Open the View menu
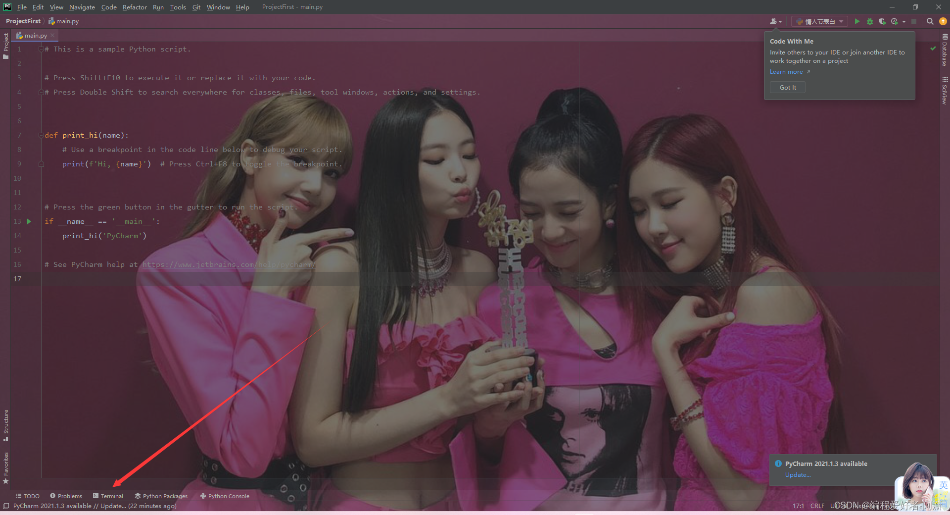This screenshot has width=950, height=515. (x=56, y=7)
